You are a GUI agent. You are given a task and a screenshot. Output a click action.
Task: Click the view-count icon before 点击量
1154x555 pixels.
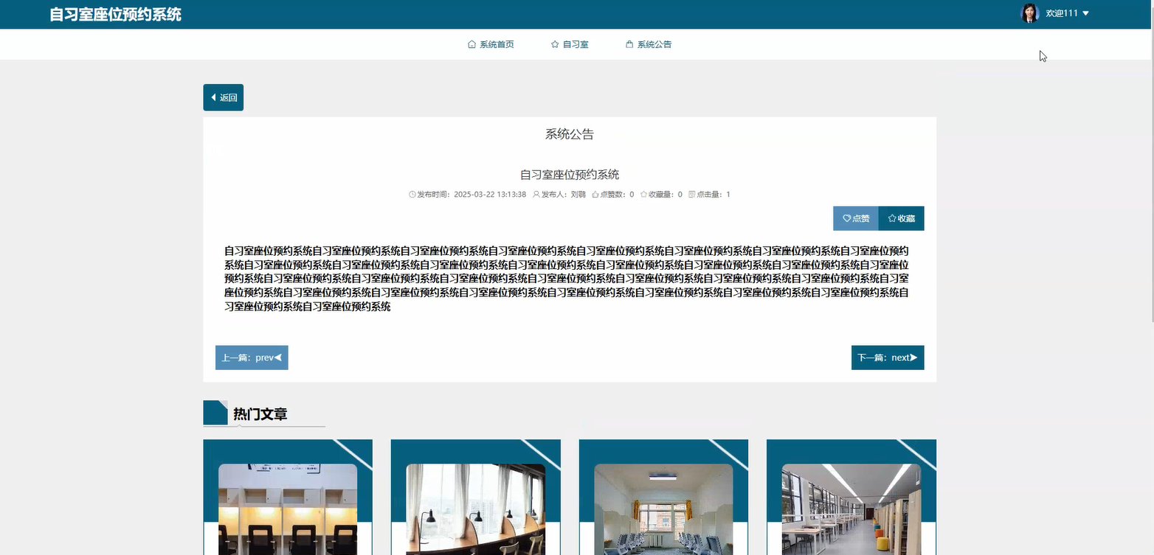[x=691, y=194]
